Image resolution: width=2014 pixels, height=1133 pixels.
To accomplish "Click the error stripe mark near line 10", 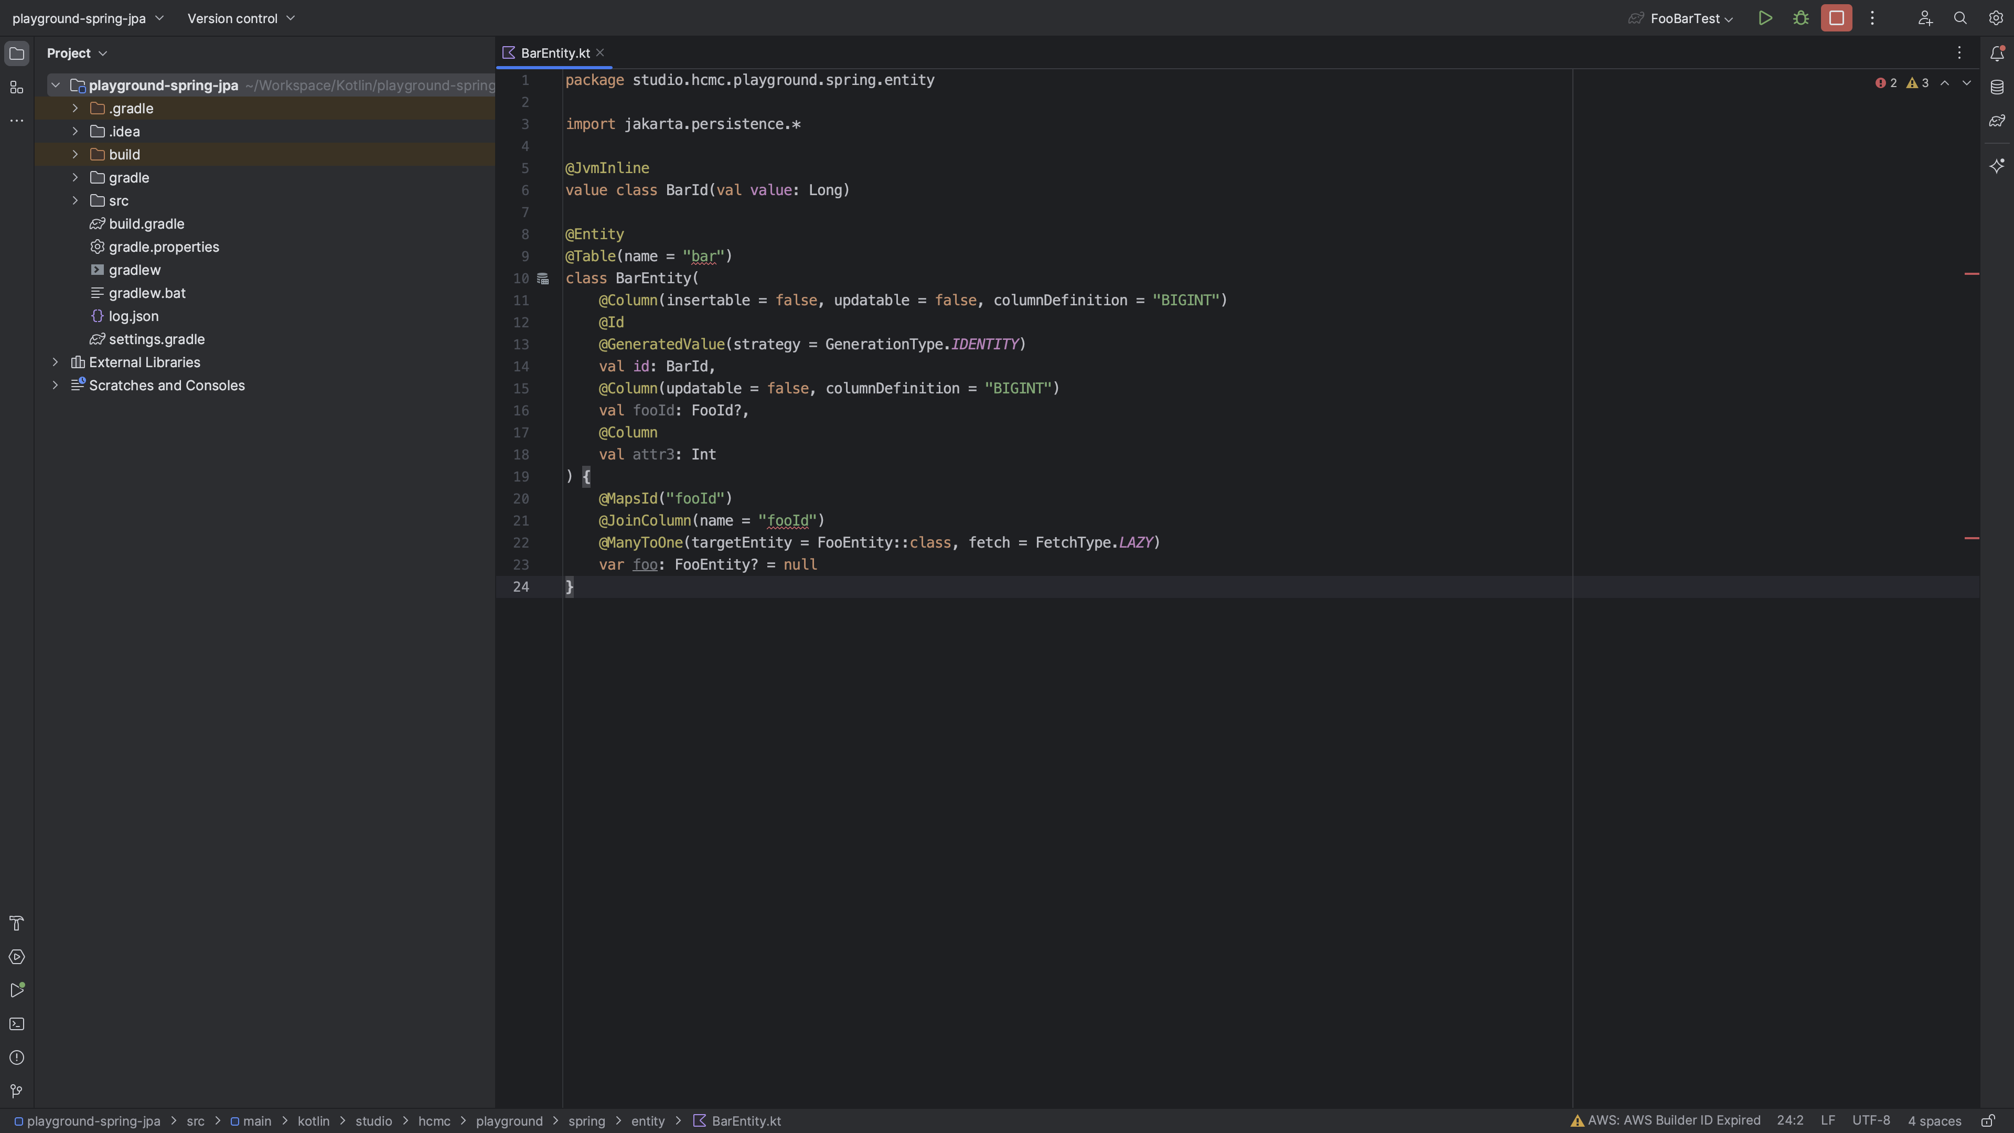I will click(x=1971, y=274).
